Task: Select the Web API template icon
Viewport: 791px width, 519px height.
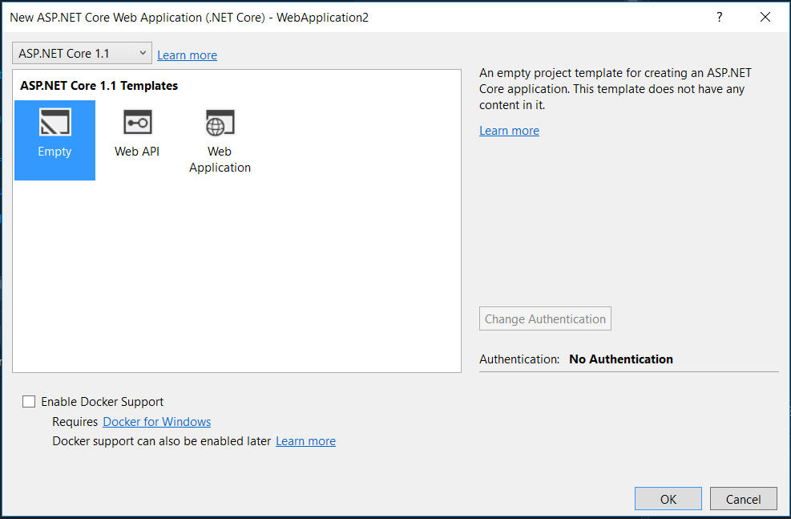Action: [x=136, y=132]
